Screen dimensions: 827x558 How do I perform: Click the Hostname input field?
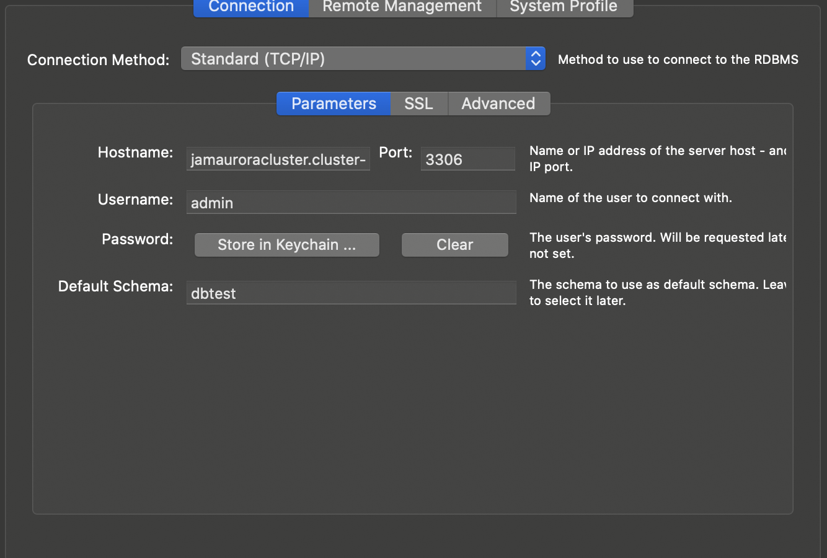(278, 159)
